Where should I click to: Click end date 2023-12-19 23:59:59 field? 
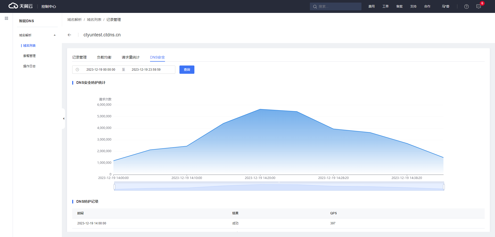(x=146, y=70)
